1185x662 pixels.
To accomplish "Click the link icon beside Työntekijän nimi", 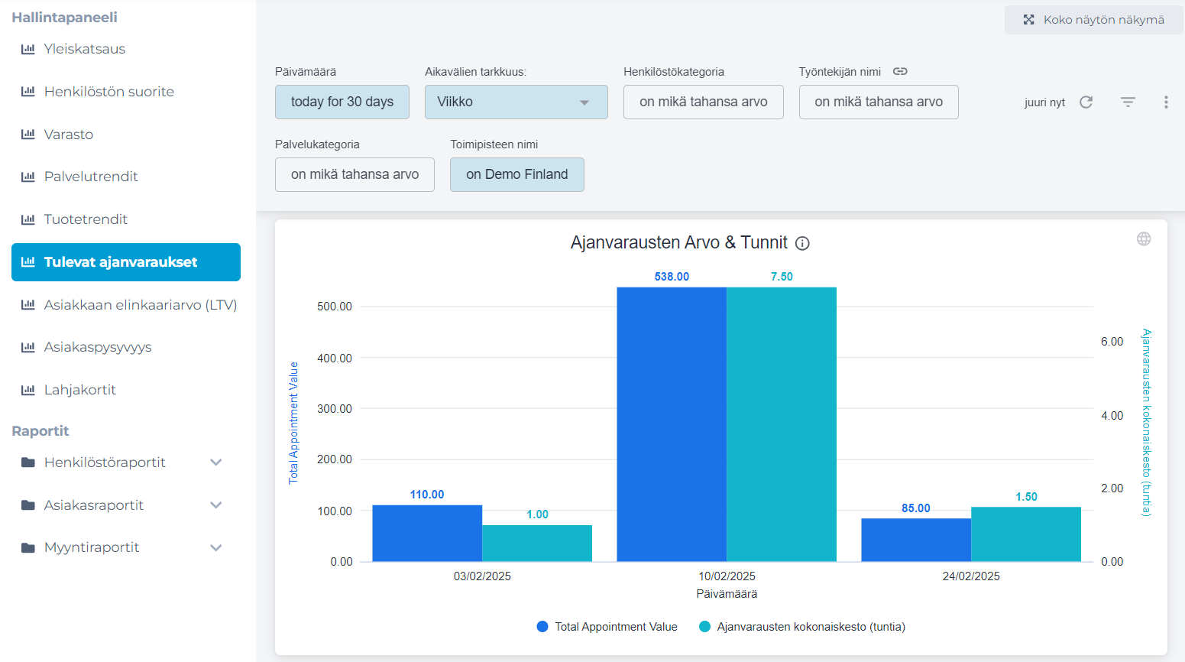I will tap(900, 71).
